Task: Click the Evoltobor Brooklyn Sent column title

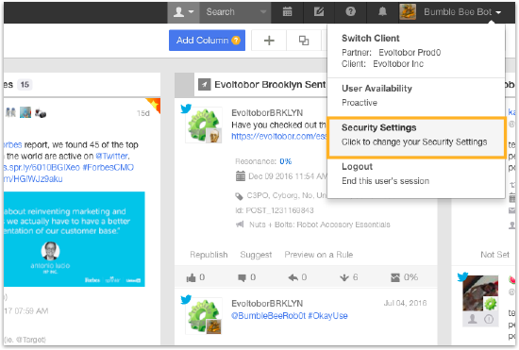Action: [x=270, y=85]
